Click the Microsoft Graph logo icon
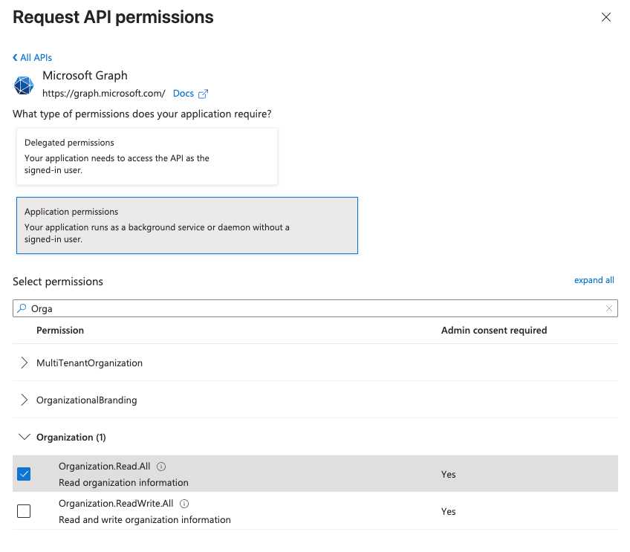The width and height of the screenshot is (630, 552). pyautogui.click(x=24, y=85)
